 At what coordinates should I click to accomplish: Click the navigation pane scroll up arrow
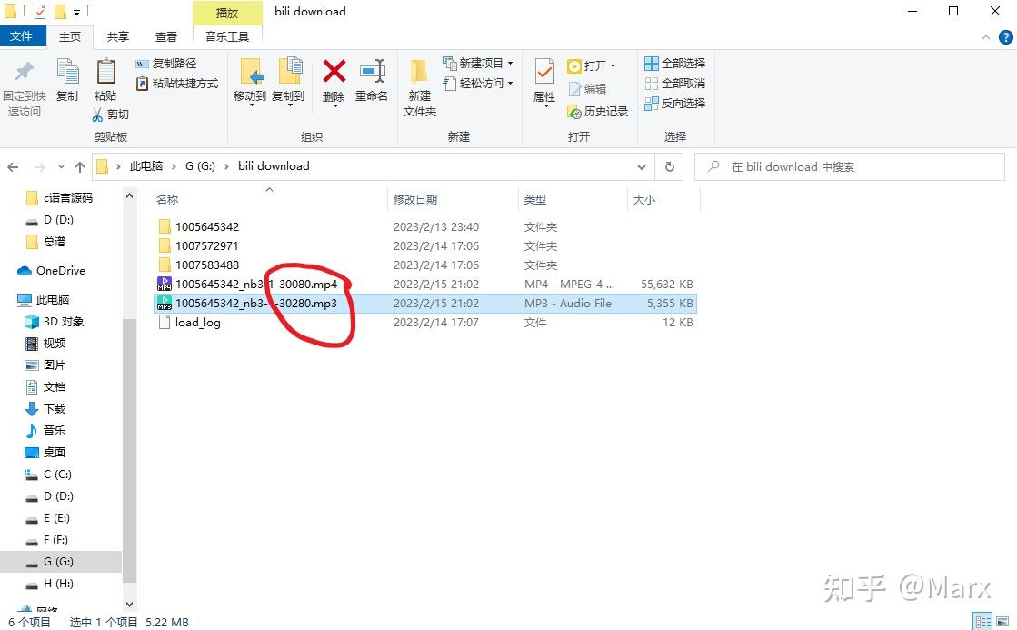coord(129,196)
